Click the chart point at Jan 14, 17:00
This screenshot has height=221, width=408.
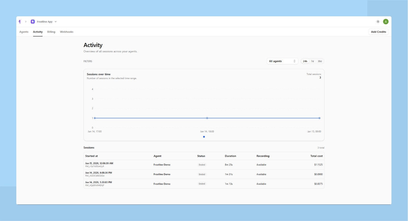95,118
